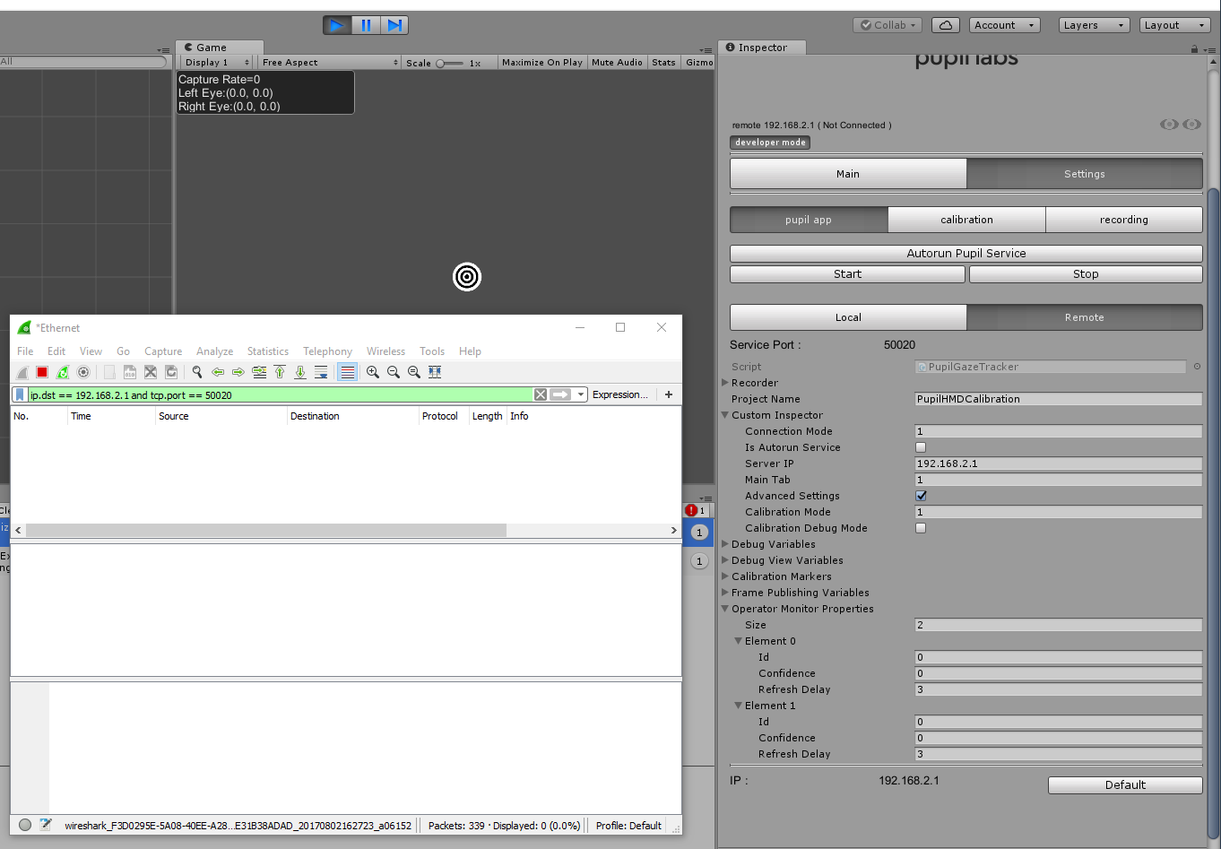This screenshot has width=1221, height=849.
Task: Start capturing packets with the shark fin icon
Action: coord(22,372)
